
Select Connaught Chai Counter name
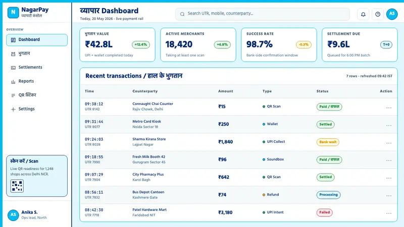[x=153, y=104]
